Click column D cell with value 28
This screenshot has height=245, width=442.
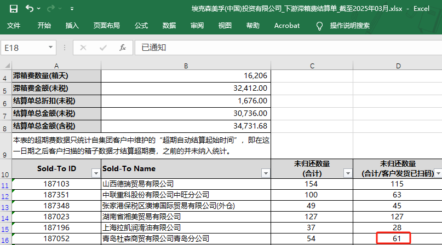[x=398, y=227]
